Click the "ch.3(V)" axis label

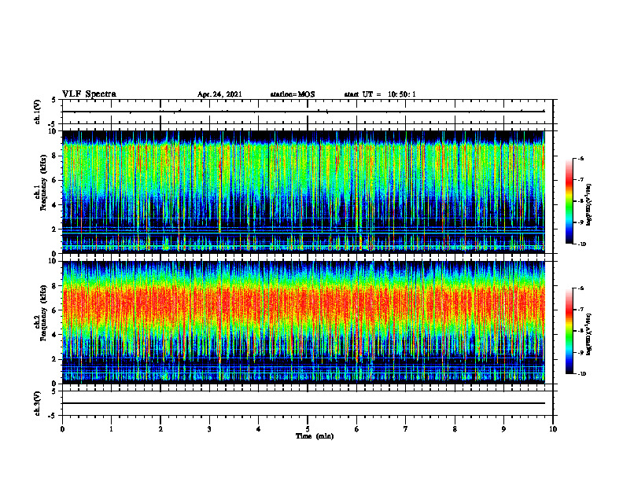pos(37,403)
